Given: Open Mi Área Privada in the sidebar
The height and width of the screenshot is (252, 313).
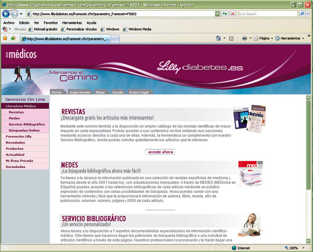Looking at the screenshot, I should click(25, 160).
